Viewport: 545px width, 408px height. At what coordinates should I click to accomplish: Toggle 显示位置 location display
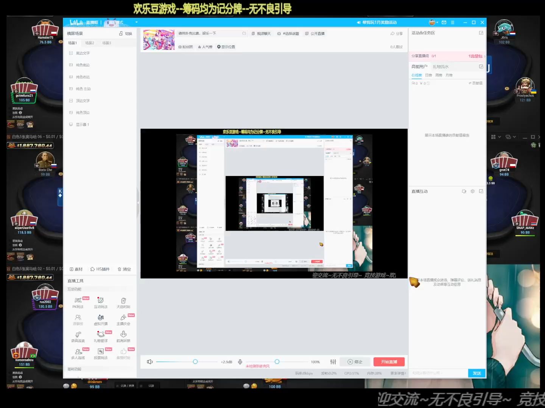click(x=226, y=47)
